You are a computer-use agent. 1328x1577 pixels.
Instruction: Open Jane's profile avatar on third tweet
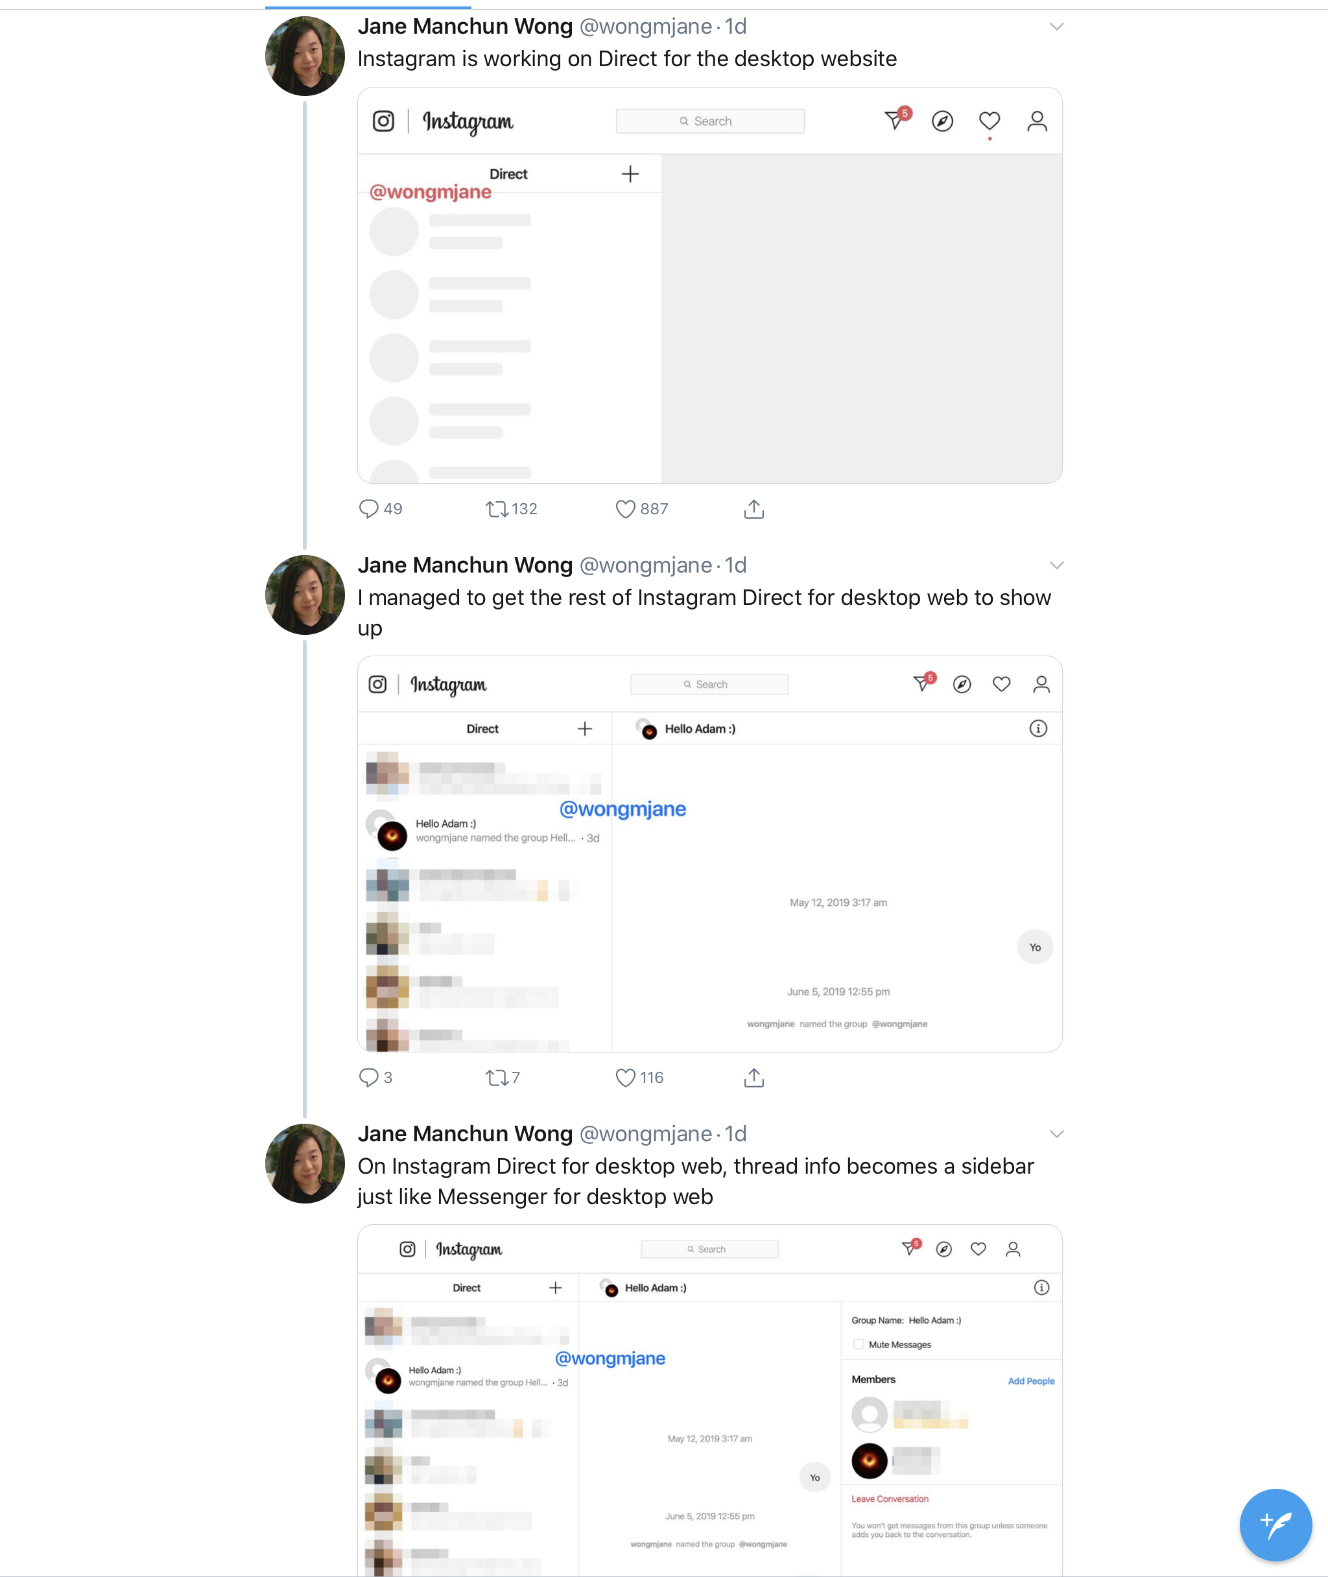pos(305,1163)
